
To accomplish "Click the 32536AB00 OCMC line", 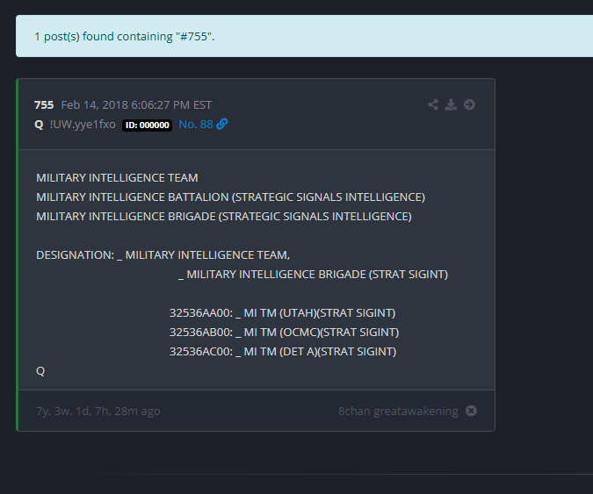I will [284, 333].
